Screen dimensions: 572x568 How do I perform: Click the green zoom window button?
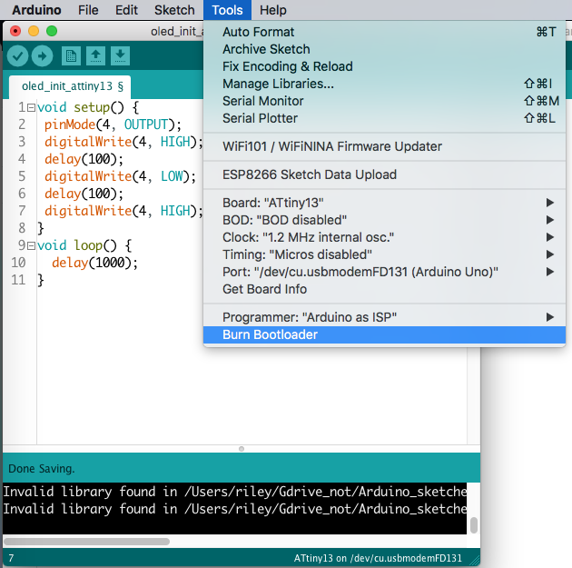click(52, 31)
